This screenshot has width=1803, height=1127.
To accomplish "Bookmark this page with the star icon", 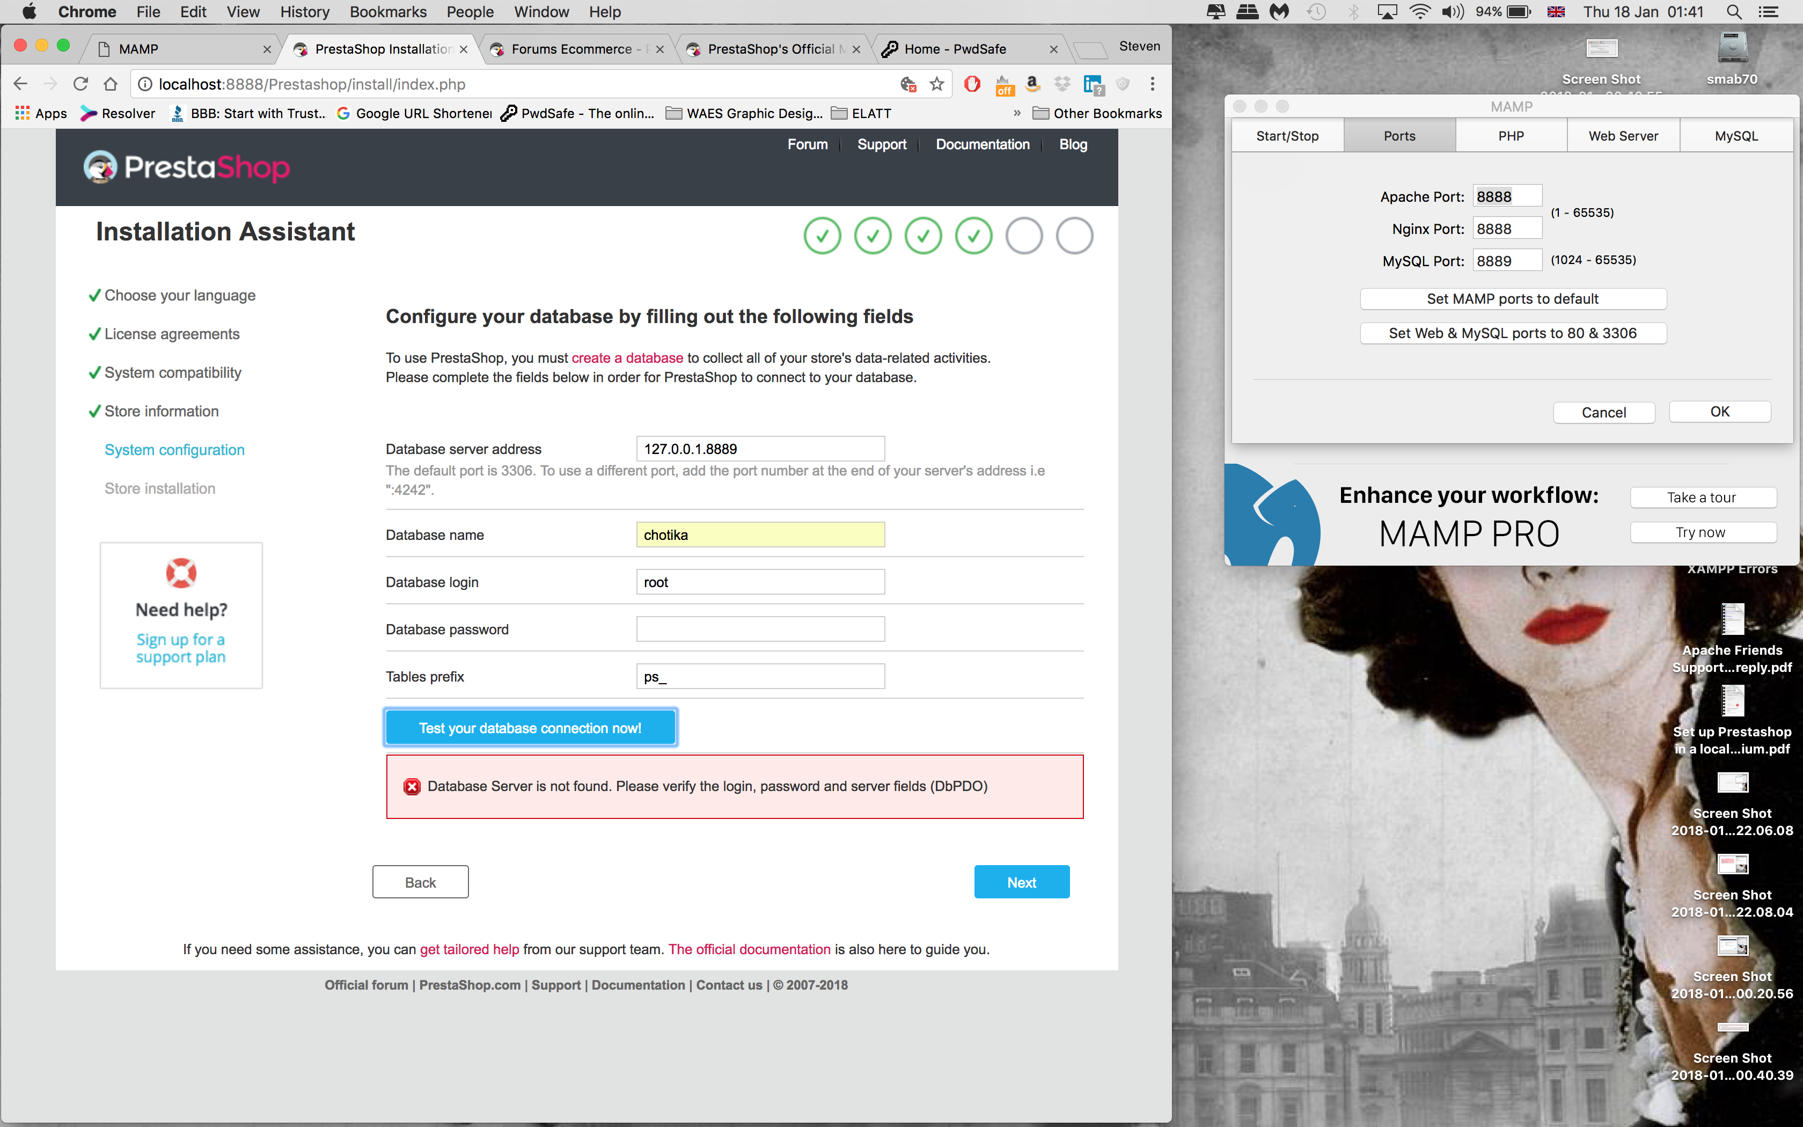I will click(936, 84).
